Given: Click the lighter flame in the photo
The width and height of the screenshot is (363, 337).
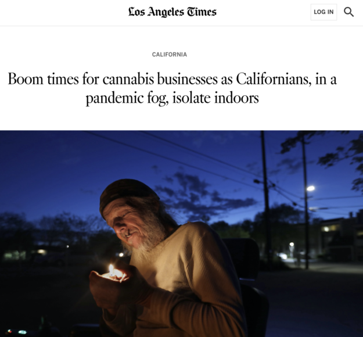Looking at the screenshot, I should 112,270.
